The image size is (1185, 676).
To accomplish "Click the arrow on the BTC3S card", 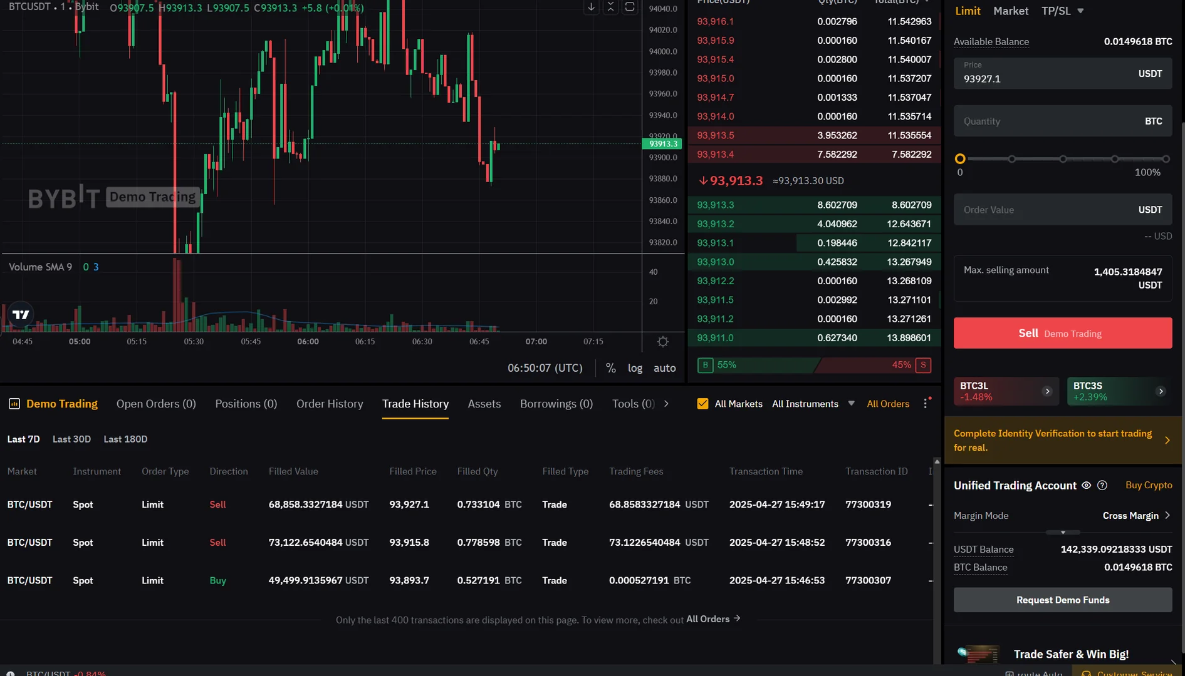I will point(1161,391).
